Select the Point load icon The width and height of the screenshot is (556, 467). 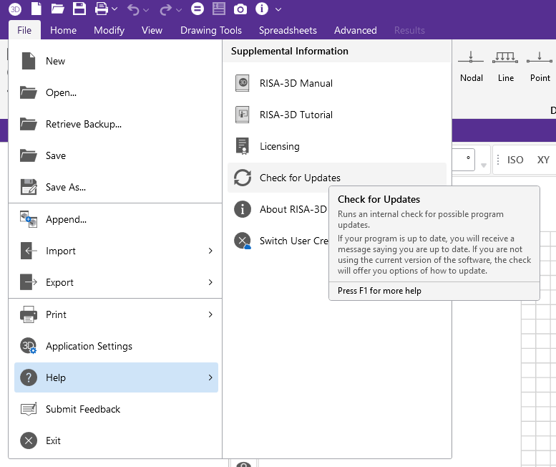[540, 64]
